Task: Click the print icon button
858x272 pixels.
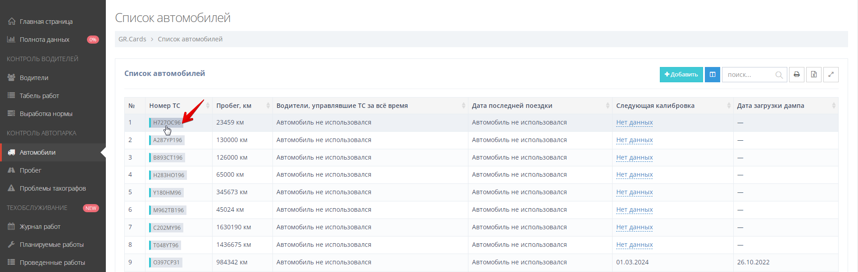Action: point(796,75)
